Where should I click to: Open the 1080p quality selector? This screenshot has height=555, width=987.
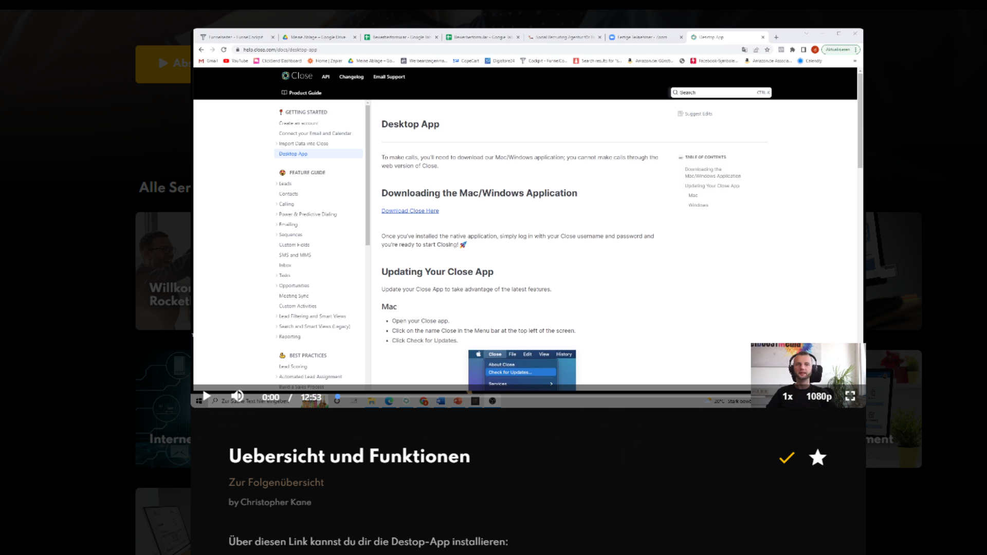pyautogui.click(x=818, y=396)
